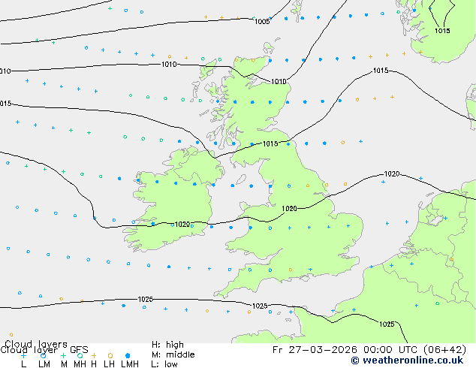The height and width of the screenshot is (368, 476).
Task: Click the 1025 label over the Atlantic
Action: click(x=146, y=300)
